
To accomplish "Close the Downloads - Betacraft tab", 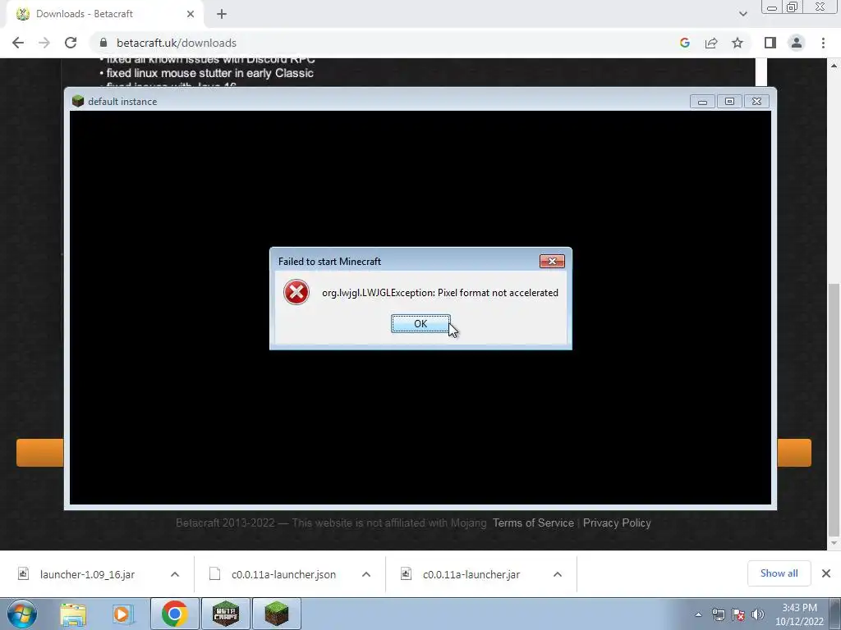I will point(191,14).
